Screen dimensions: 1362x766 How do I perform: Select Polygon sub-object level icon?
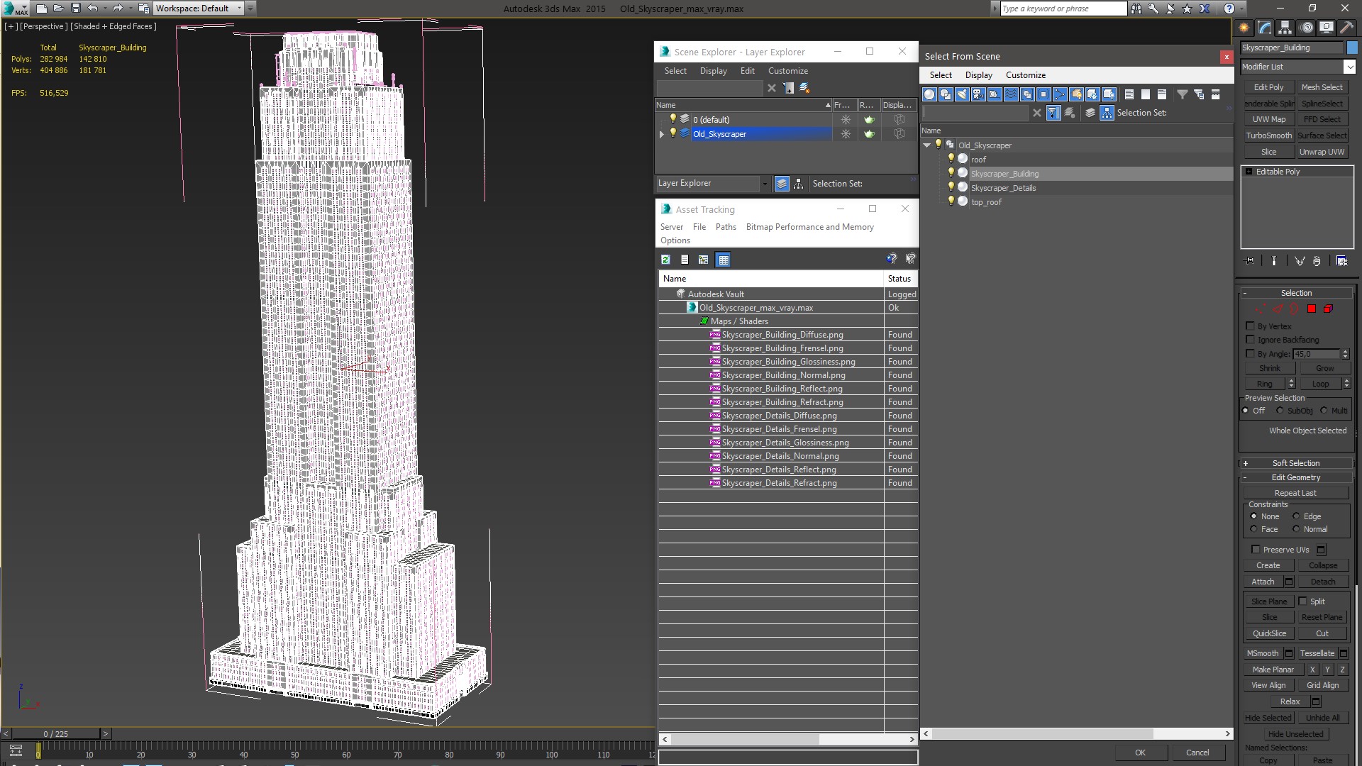(x=1312, y=309)
